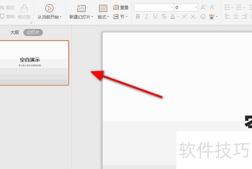The image size is (252, 169).
Task: Click the numbered list icon
Action: [x=239, y=7]
